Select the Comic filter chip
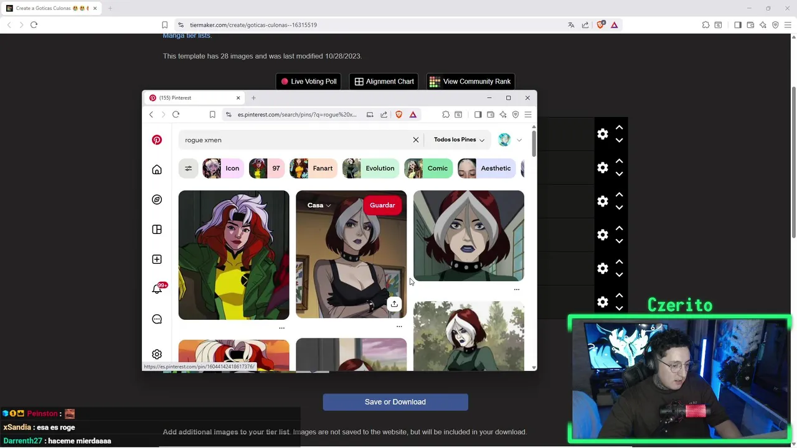Image resolution: width=797 pixels, height=448 pixels. (x=428, y=168)
